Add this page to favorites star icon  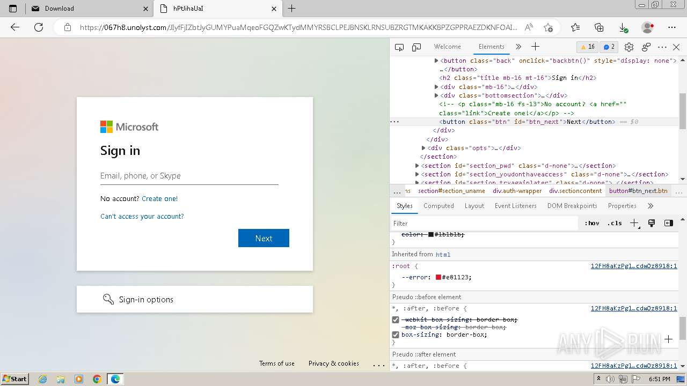coord(547,27)
